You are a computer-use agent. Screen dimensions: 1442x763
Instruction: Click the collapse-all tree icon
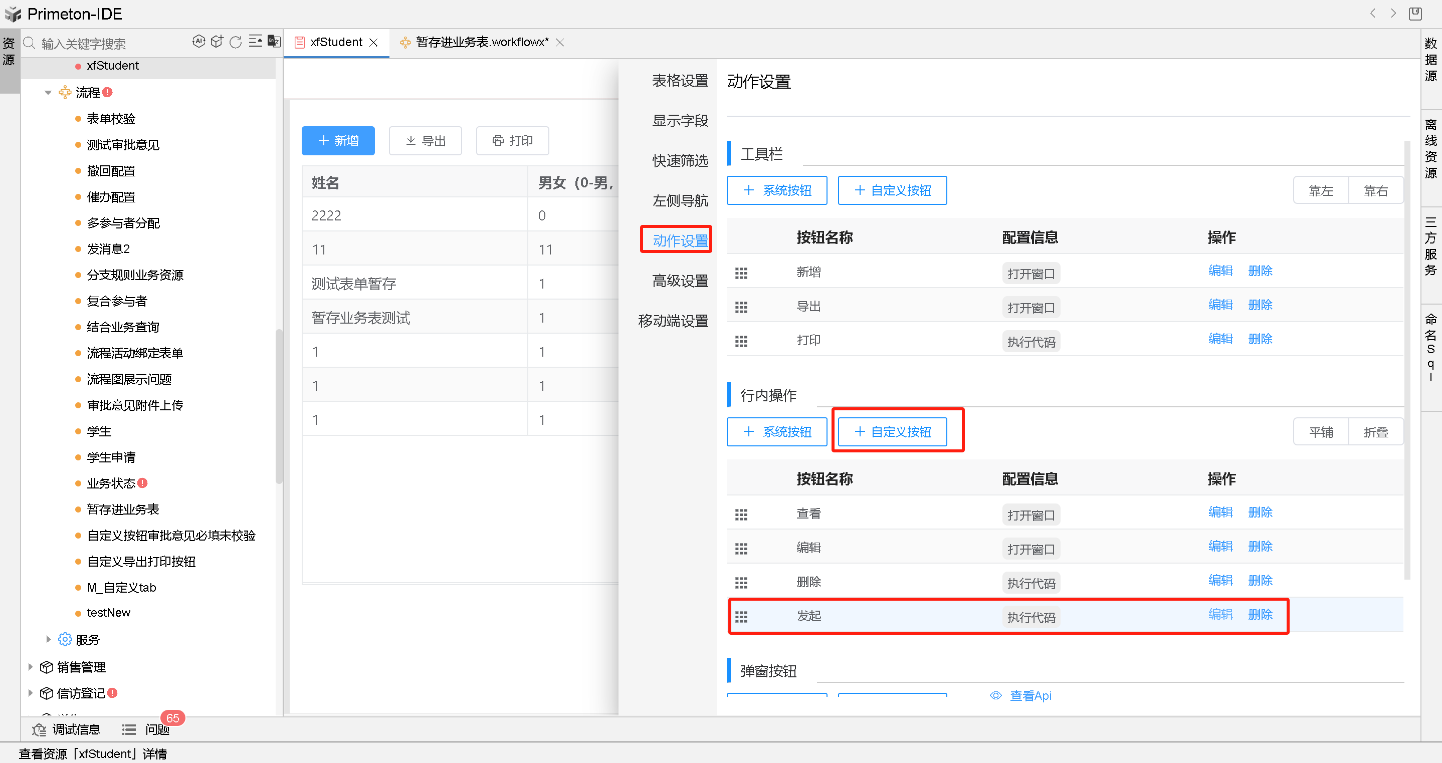click(255, 42)
